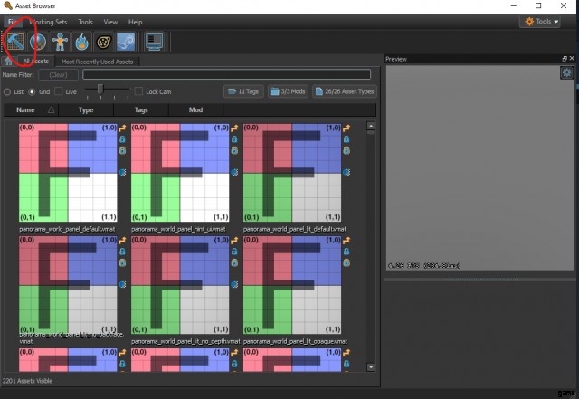Toggle the Lock Cam checkbox

pyautogui.click(x=138, y=91)
